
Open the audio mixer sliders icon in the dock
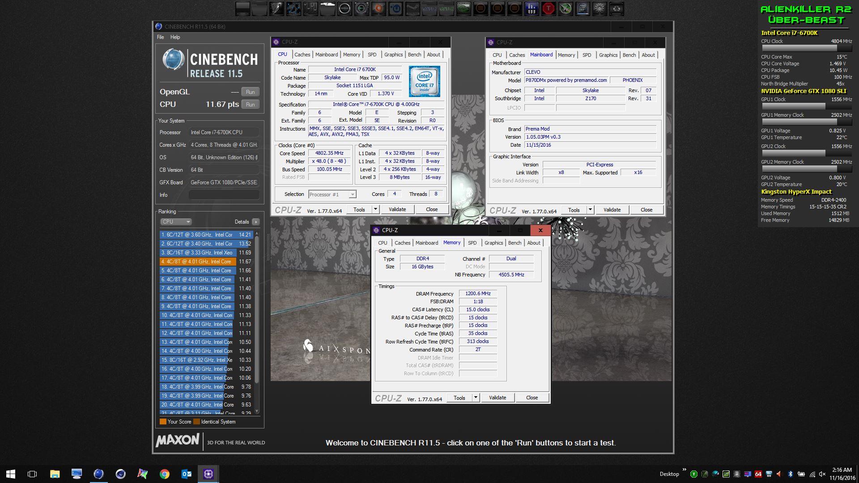point(310,8)
